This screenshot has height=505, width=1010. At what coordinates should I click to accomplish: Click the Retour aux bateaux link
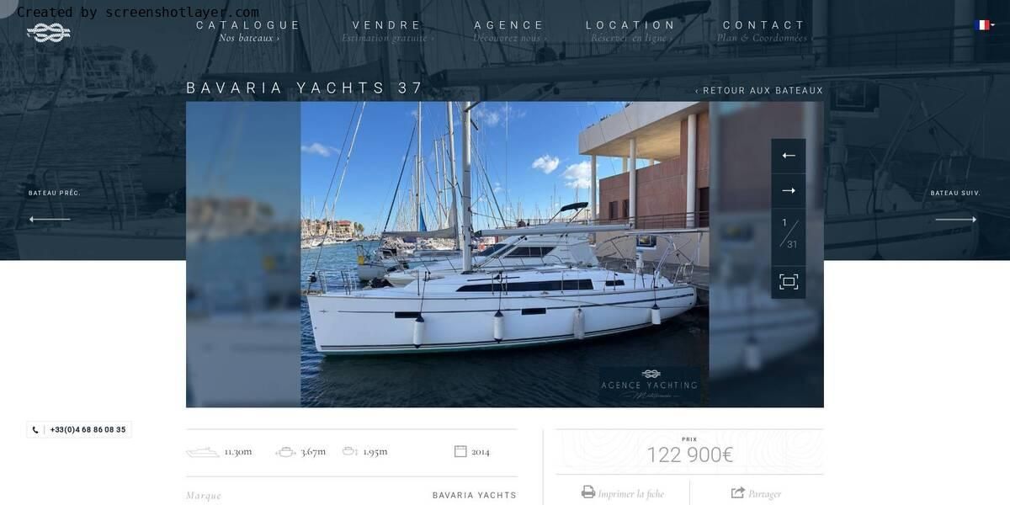point(759,91)
